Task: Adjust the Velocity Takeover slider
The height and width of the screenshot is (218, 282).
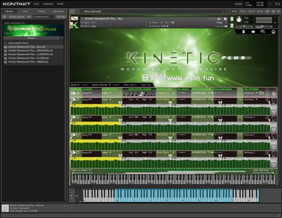Action: click(116, 85)
